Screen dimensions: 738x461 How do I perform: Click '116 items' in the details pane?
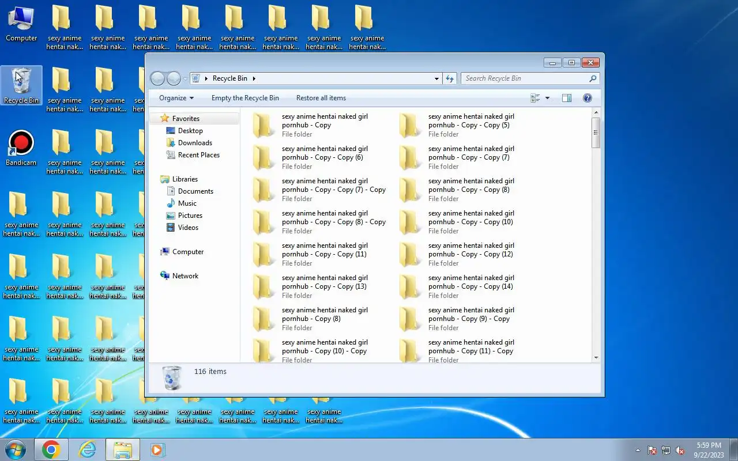210,372
